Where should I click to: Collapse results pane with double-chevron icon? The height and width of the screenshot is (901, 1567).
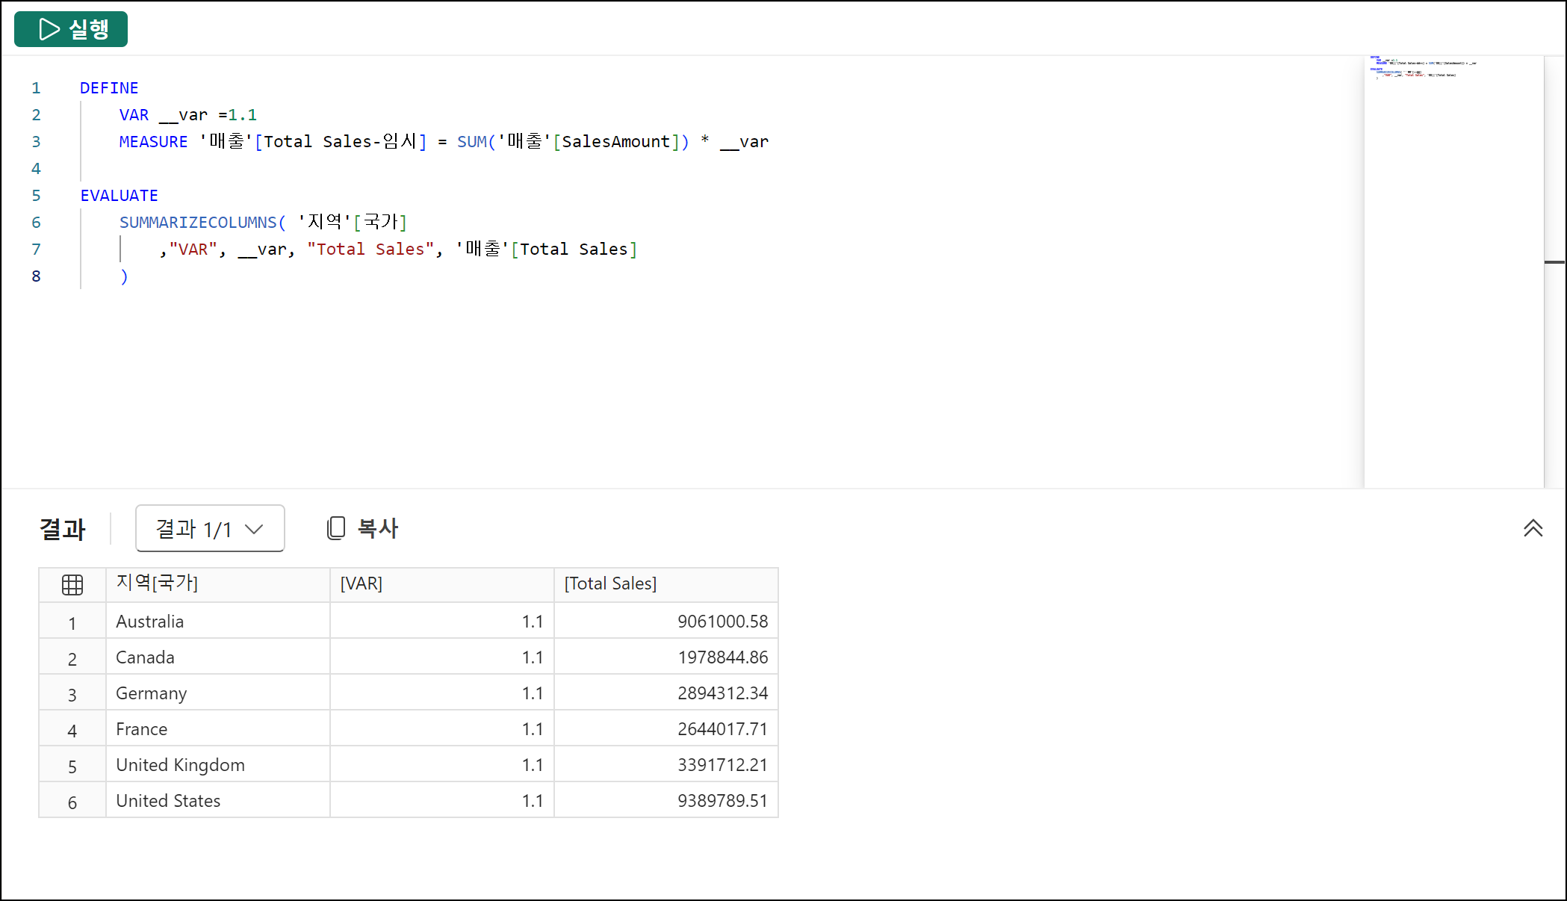1533,528
